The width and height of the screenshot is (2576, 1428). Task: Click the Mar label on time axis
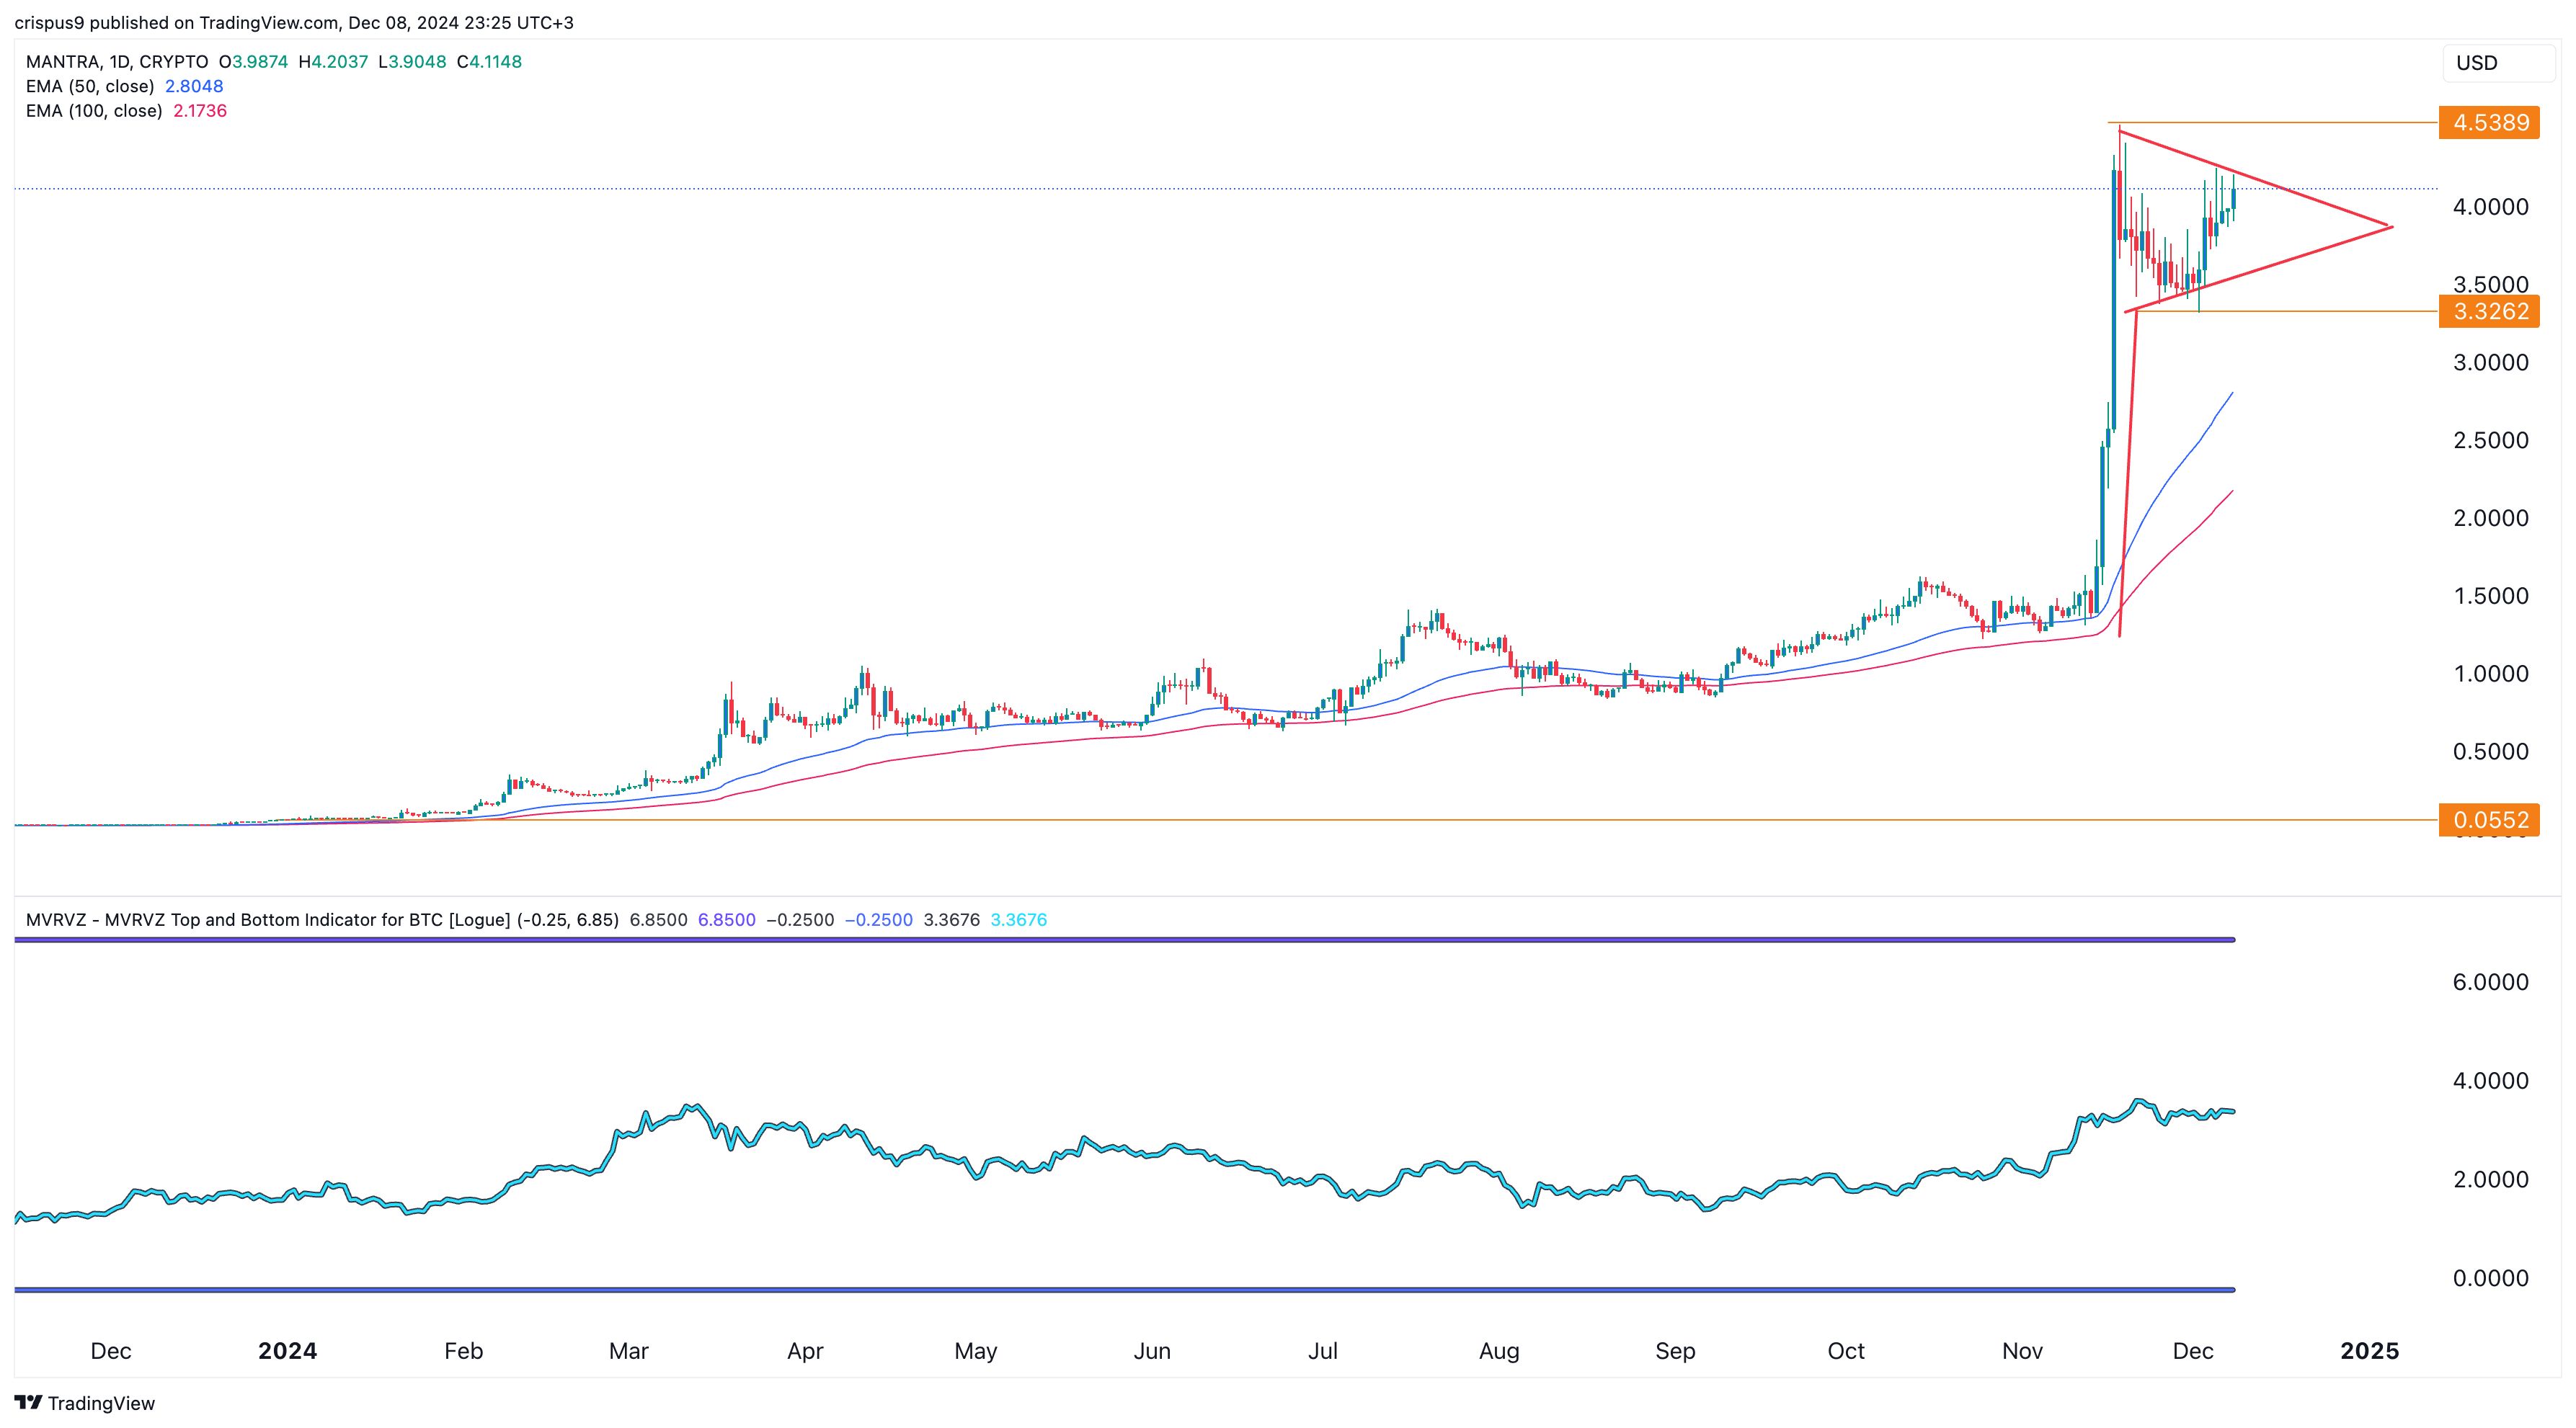click(628, 1351)
